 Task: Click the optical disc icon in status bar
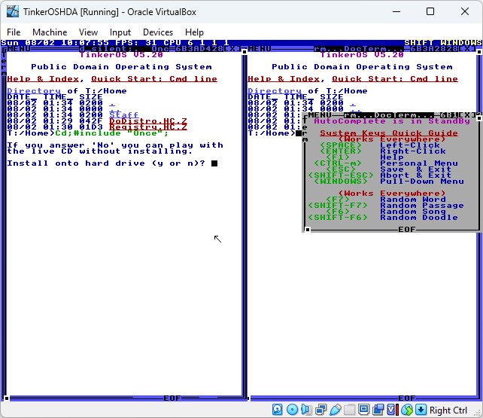coord(292,410)
